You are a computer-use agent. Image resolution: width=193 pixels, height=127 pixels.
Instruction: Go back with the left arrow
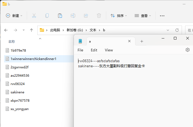tap(6, 30)
